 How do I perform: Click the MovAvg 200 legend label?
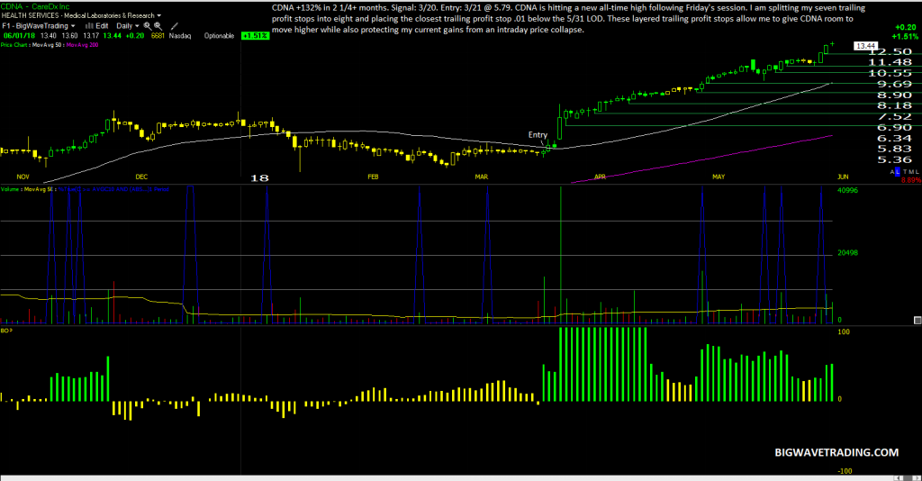coord(82,45)
